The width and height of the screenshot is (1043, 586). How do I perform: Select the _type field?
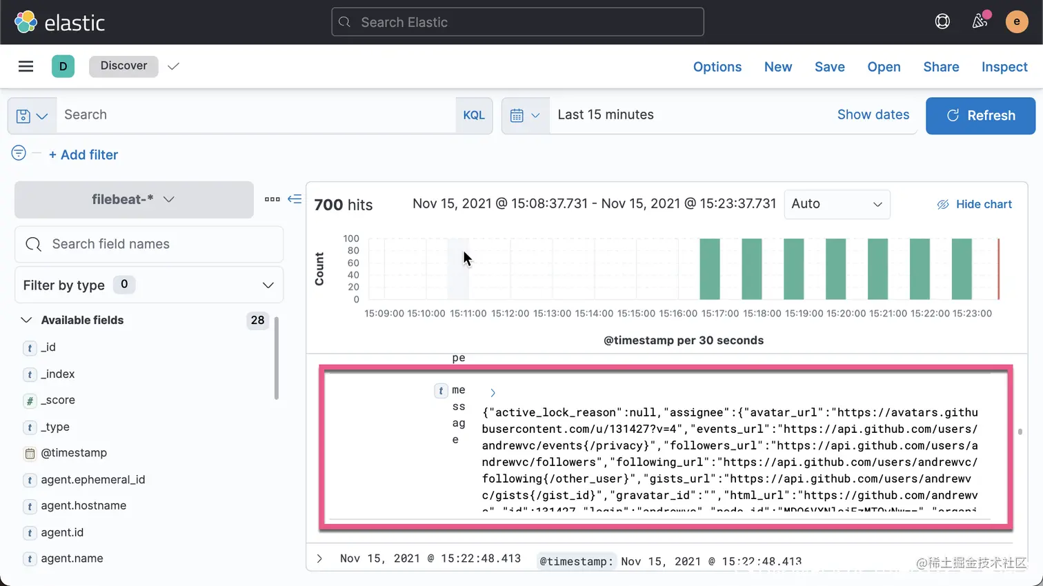click(x=55, y=427)
